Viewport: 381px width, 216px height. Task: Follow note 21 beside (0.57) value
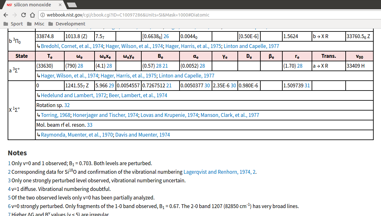(x=165, y=66)
